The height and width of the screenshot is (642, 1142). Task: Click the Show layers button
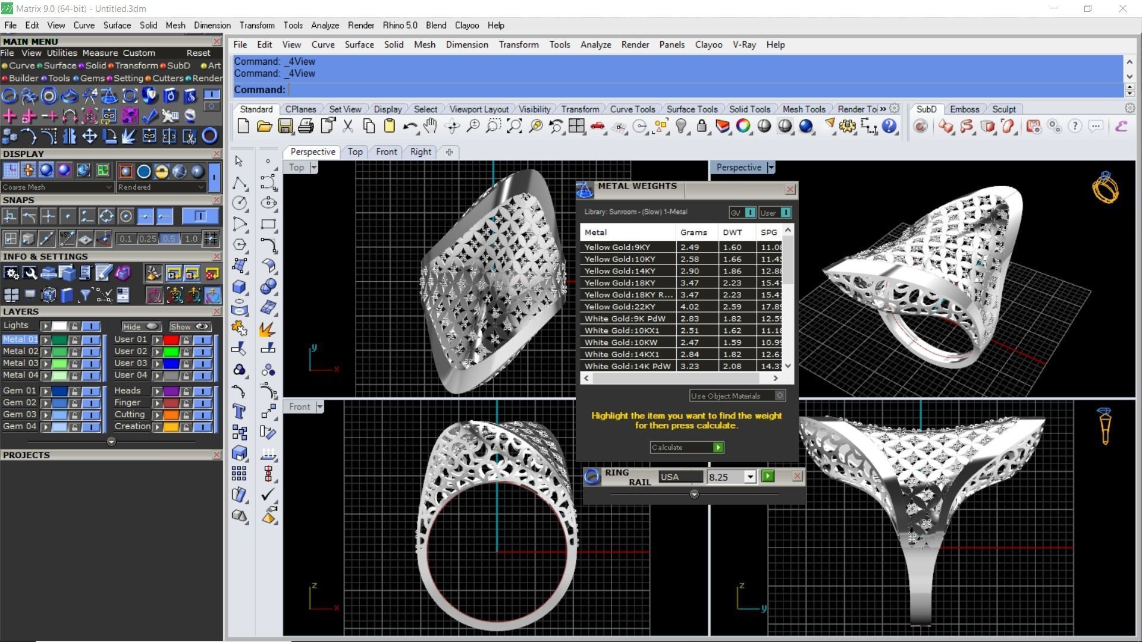[x=190, y=326]
